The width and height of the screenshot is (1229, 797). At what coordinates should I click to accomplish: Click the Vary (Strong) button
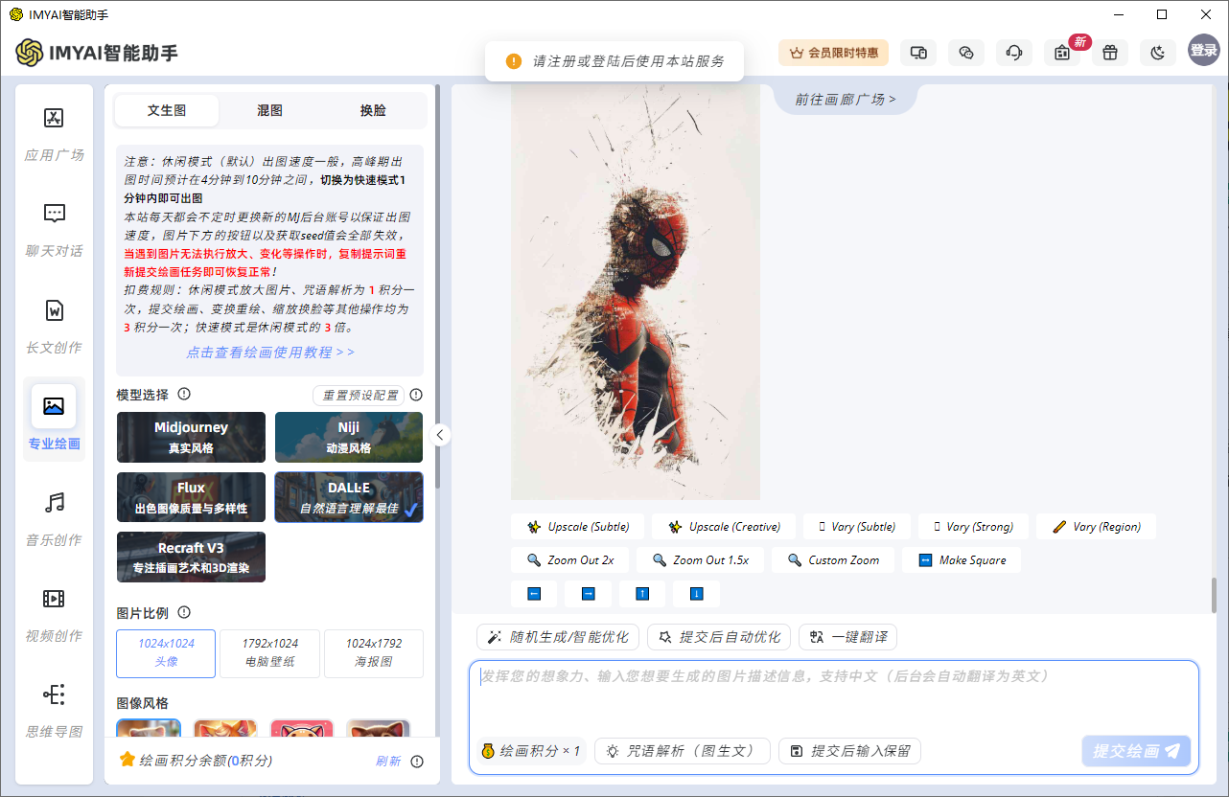(973, 527)
